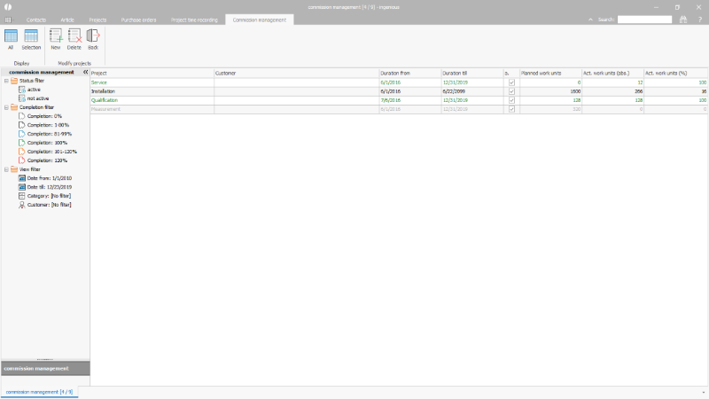Open the Project time recording tab
The width and height of the screenshot is (709, 399).
click(194, 19)
